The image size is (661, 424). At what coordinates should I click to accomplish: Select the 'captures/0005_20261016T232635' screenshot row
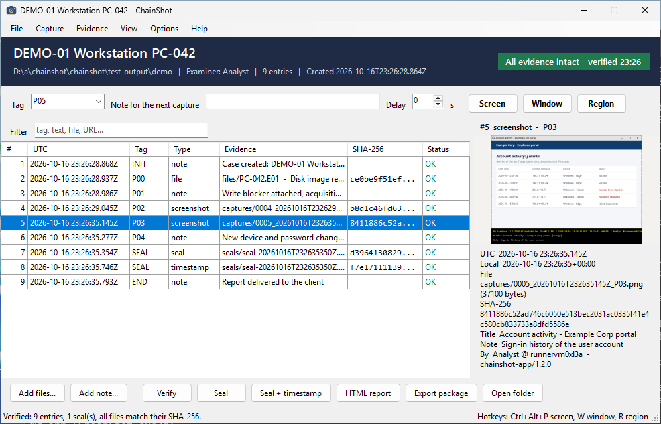235,223
